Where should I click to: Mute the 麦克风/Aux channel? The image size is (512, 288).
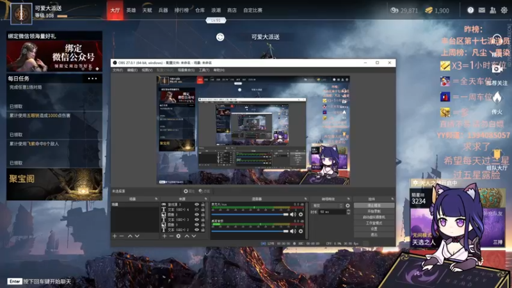click(293, 214)
